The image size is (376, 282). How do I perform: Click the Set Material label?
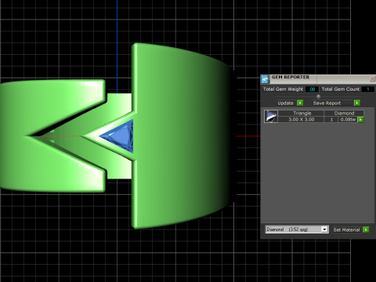pos(347,230)
